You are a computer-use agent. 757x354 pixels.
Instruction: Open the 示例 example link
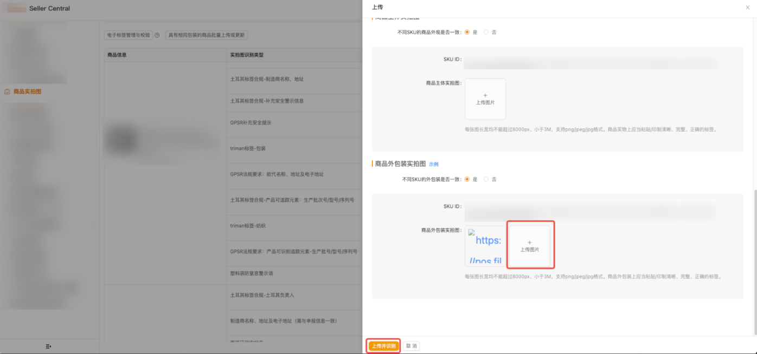pyautogui.click(x=433, y=164)
